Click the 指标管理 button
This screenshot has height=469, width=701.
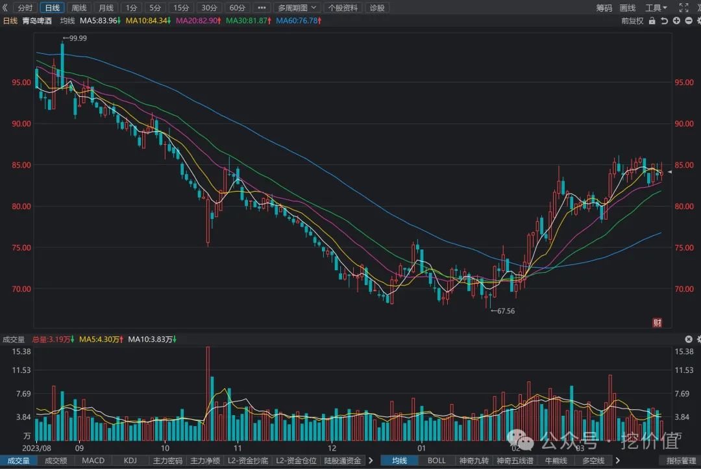coord(681,461)
